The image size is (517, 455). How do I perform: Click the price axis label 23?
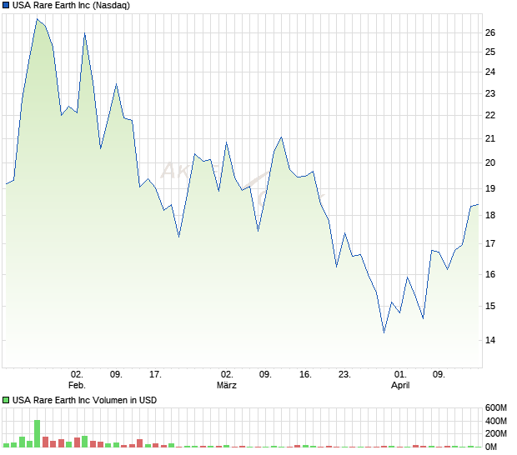tap(490, 94)
